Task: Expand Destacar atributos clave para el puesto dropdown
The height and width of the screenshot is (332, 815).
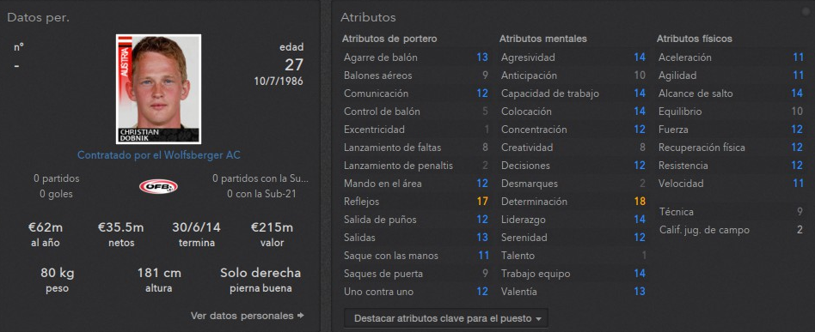Action: click(446, 318)
